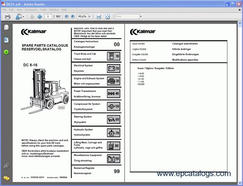Click the 'Hydraulic System' text
Viewport: 243px width, 186px height.
83,129
